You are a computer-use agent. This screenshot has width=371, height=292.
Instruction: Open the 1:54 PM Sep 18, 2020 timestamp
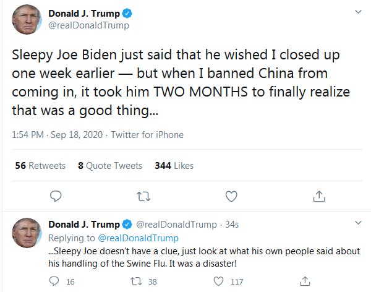click(x=58, y=135)
